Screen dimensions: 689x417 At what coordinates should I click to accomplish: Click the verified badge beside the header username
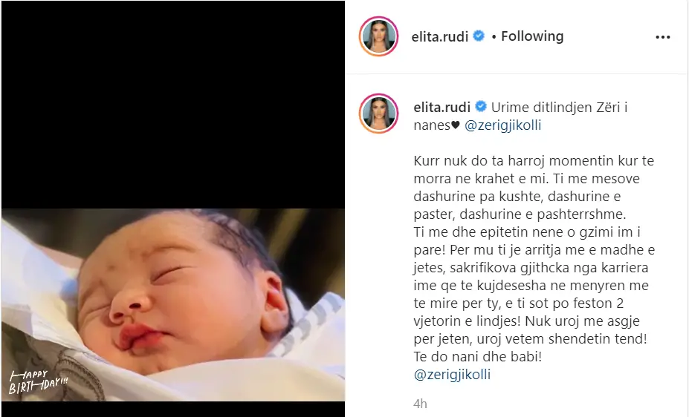[479, 36]
